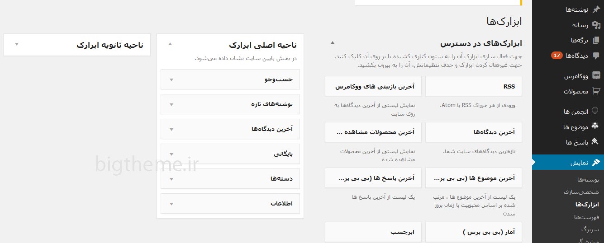Expand the ناحیه ثانویه ابزارک panel arrow
Image resolution: width=604 pixels, height=243 pixels.
click(17, 44)
